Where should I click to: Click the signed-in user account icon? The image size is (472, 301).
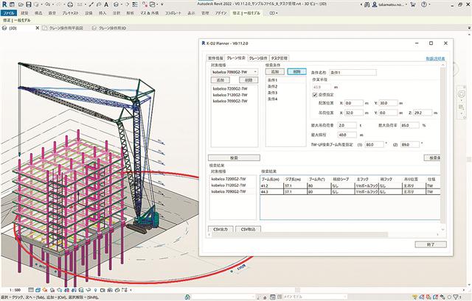click(375, 5)
